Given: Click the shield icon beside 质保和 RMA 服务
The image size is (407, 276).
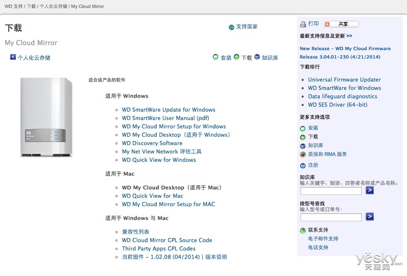Looking at the screenshot, I should (x=303, y=155).
